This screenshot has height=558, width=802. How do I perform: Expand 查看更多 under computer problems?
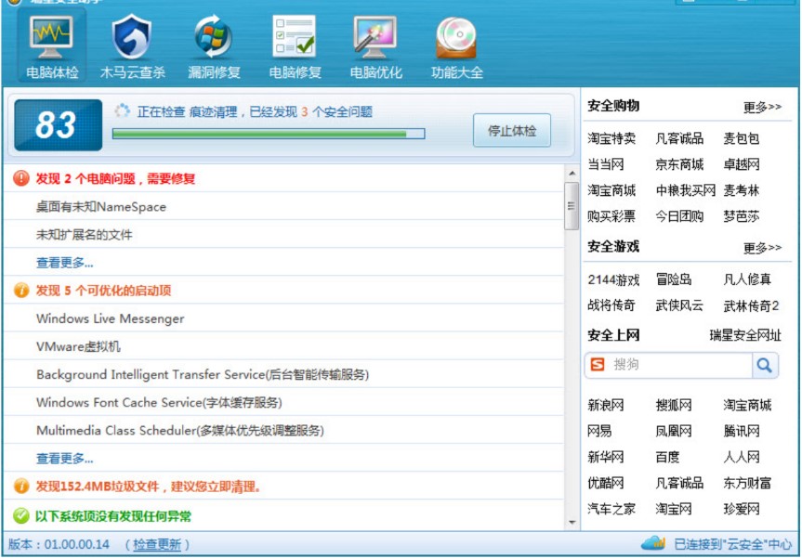click(64, 263)
